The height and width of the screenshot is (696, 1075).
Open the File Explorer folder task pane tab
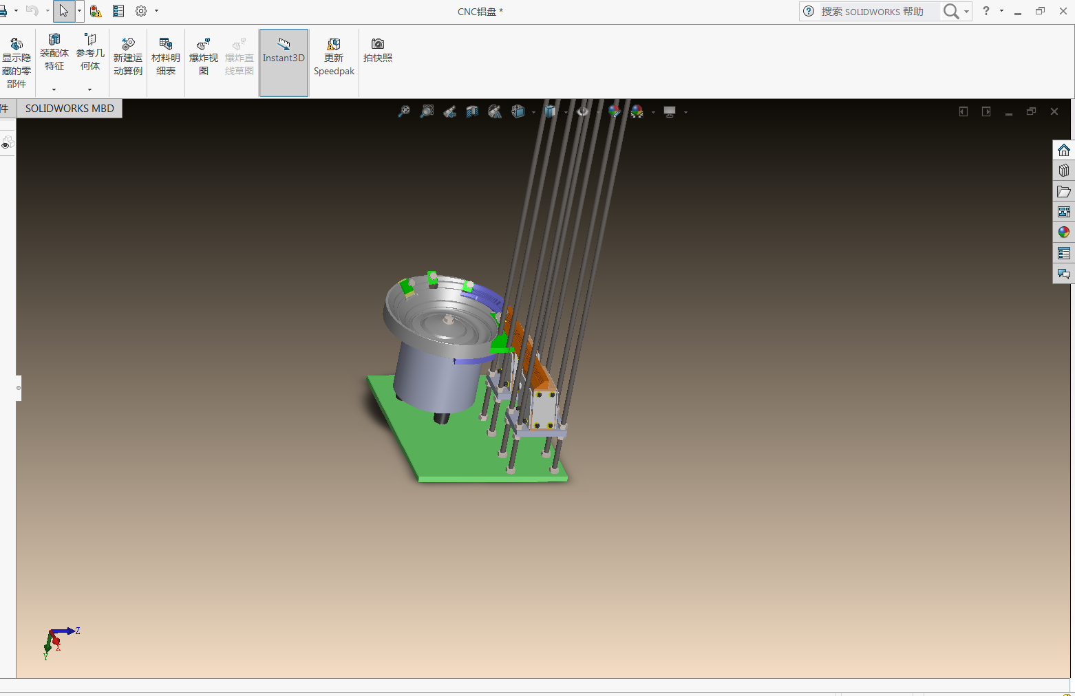point(1064,191)
